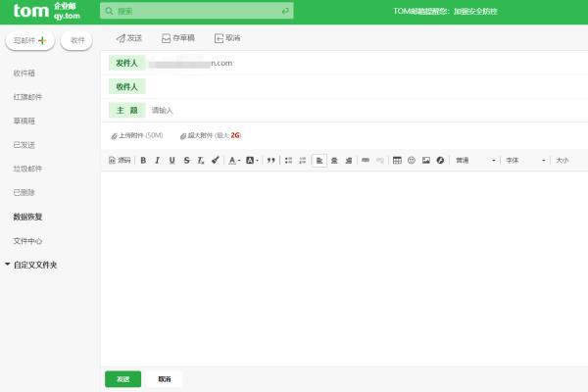
Task: Open the font size dropdown
Action: tap(563, 161)
